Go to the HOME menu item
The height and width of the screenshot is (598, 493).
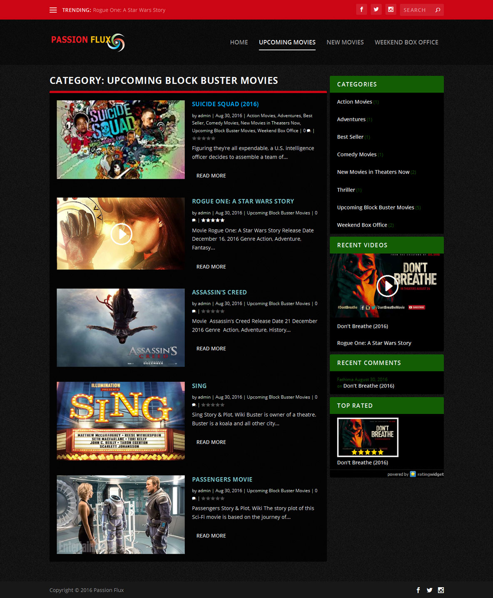pyautogui.click(x=239, y=42)
